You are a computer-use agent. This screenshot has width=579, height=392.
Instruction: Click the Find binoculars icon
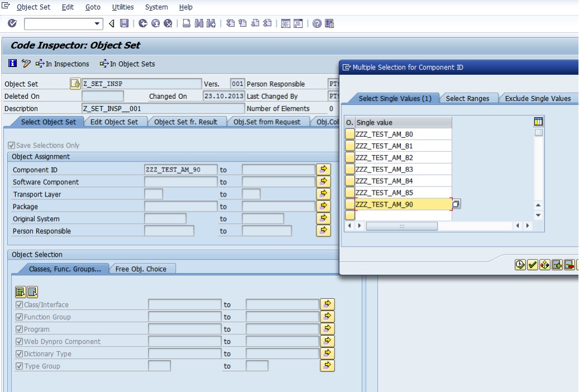pyautogui.click(x=199, y=23)
